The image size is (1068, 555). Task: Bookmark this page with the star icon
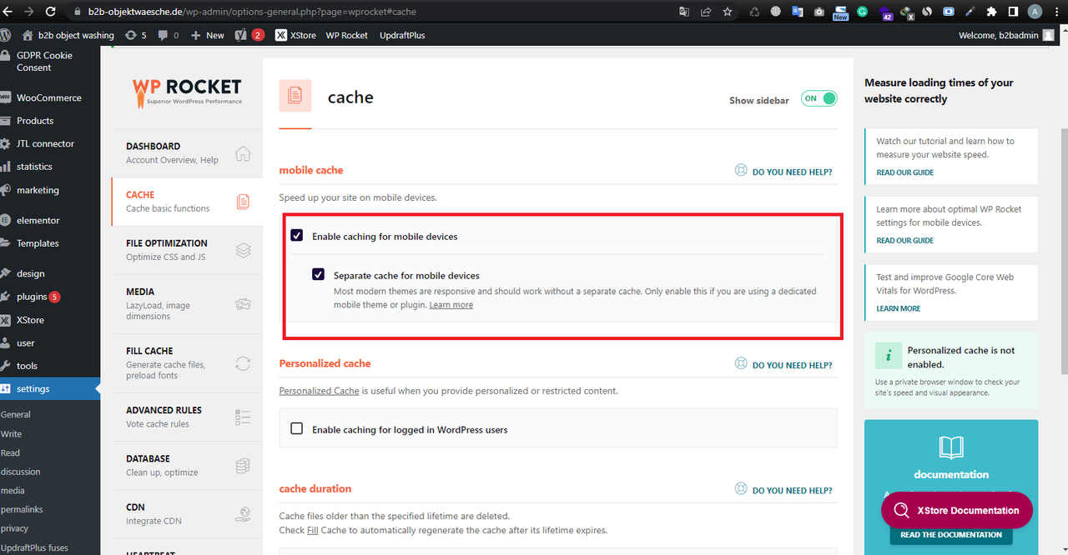tap(728, 12)
